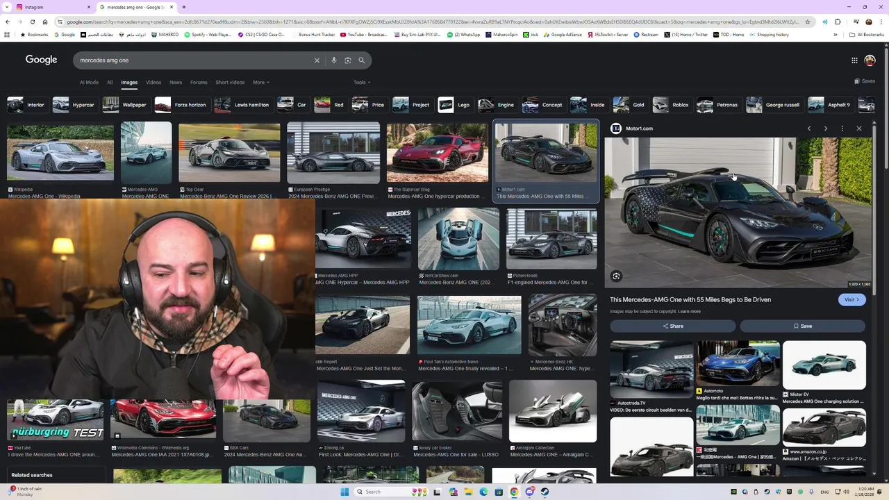The image size is (889, 500).
Task: Open the red Supercar Blog AMG One thumbnail
Action: point(437,153)
